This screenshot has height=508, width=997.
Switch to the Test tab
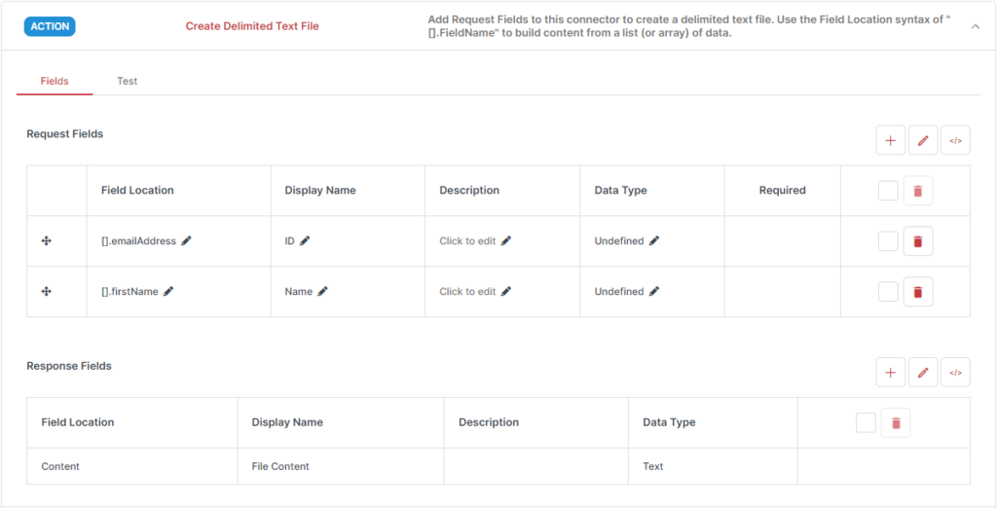[128, 81]
